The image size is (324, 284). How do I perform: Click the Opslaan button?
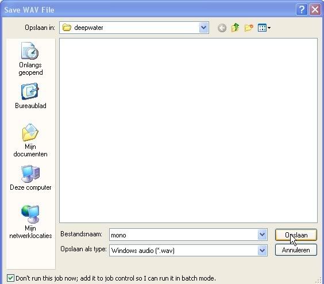296,235
